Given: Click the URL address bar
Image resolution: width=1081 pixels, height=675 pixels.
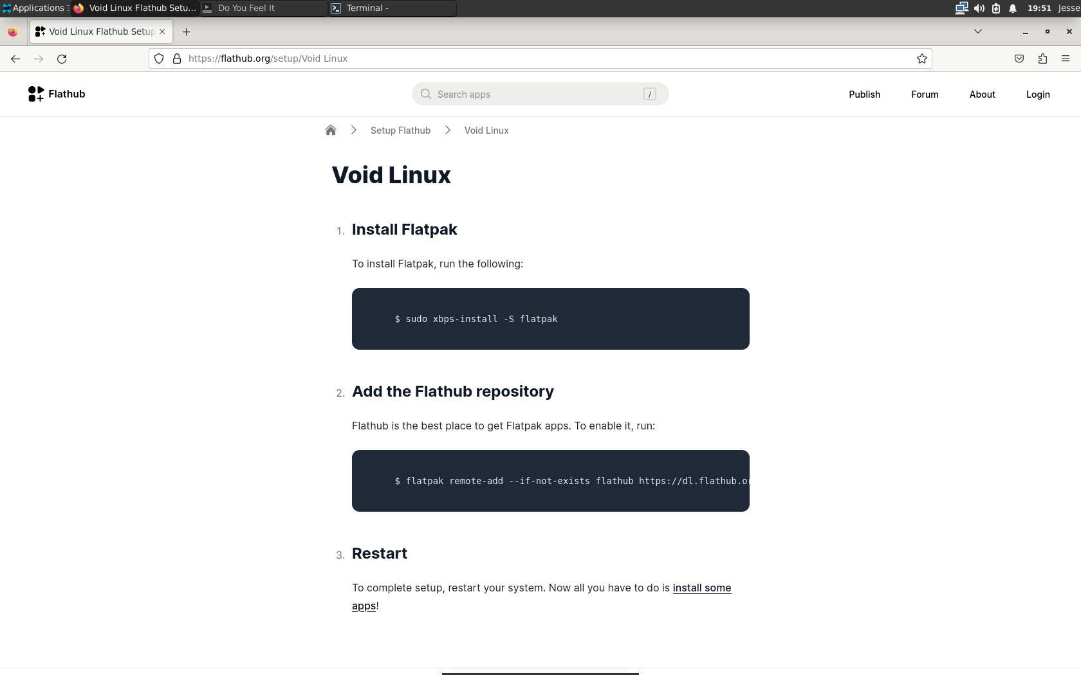Looking at the screenshot, I should [540, 59].
